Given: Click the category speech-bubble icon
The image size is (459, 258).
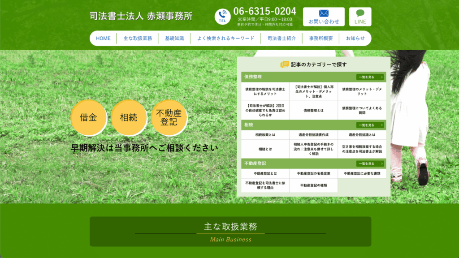Looking at the screenshot, I should point(284,64).
